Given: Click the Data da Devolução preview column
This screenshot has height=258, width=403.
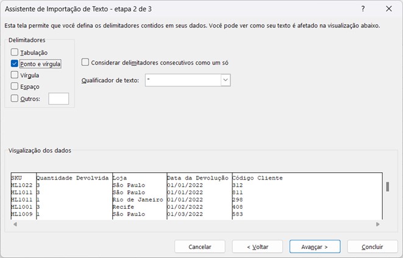Looking at the screenshot, I should tap(198, 178).
